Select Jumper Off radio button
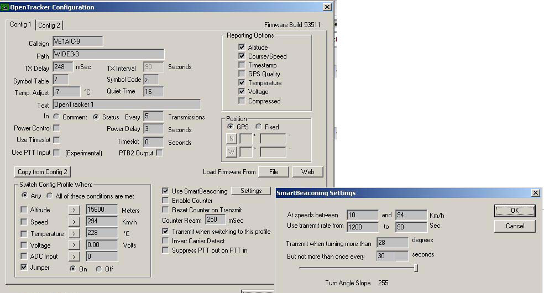The image size is (544, 293). coord(99,269)
